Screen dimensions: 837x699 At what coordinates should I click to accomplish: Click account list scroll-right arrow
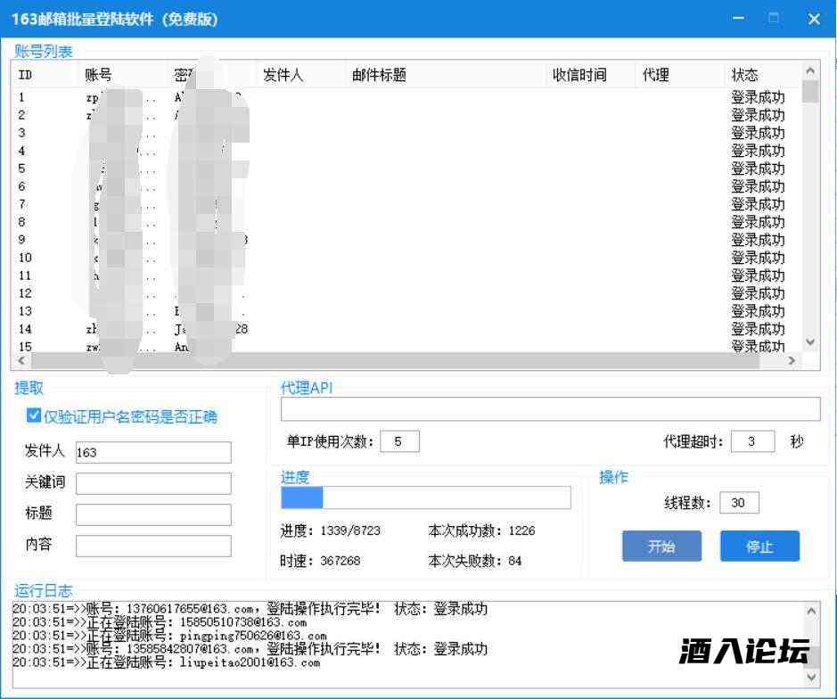(x=792, y=360)
